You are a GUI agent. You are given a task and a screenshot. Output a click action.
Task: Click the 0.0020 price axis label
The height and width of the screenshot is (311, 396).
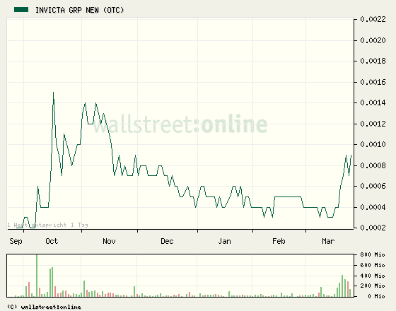(x=373, y=40)
